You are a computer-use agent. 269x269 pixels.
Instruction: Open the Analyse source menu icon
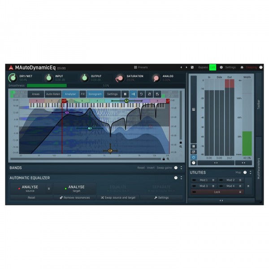coord(49,189)
